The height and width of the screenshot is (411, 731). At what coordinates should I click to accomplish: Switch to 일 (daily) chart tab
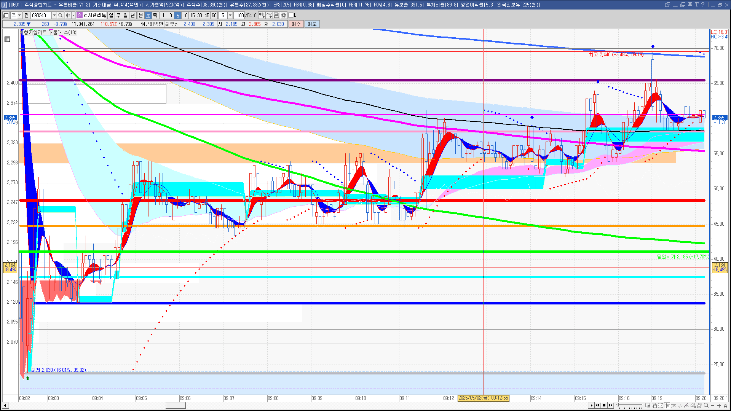coord(111,15)
